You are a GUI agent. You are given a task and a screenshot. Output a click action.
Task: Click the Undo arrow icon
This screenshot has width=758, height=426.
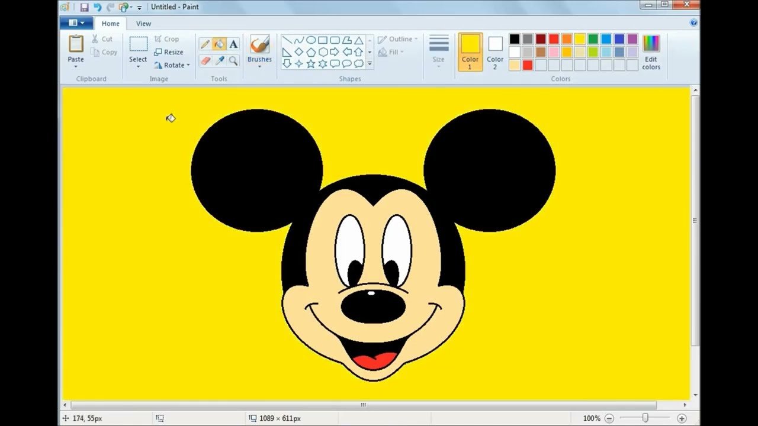[97, 7]
